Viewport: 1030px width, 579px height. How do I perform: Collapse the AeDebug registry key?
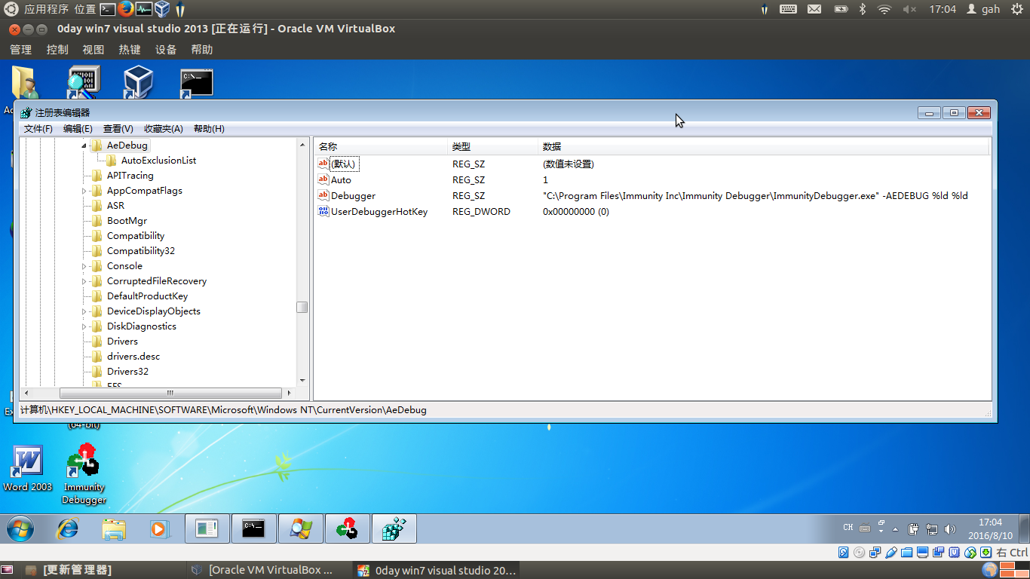(84, 146)
